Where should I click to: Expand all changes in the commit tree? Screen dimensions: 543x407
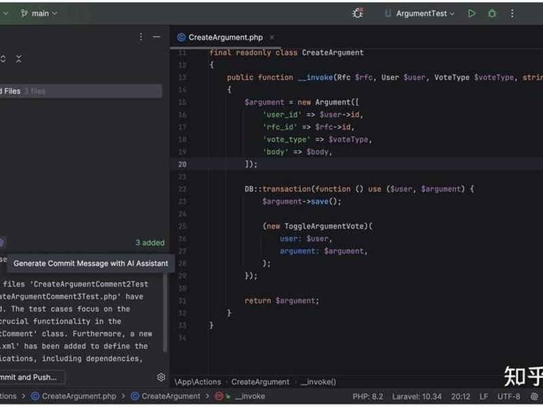tap(3, 59)
